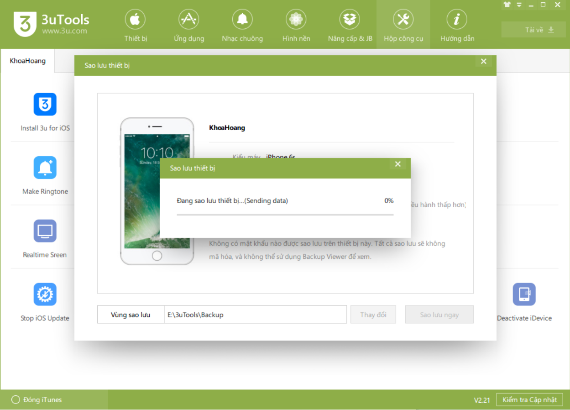
Task: Click the Install 3u for iOS icon
Action: pos(45,105)
